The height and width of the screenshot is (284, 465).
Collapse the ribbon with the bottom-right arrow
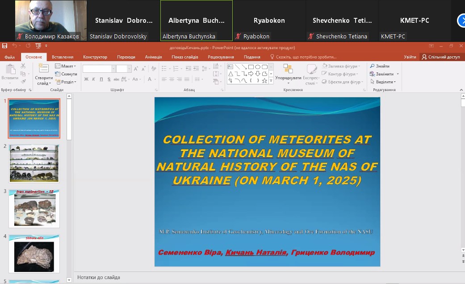(461, 90)
